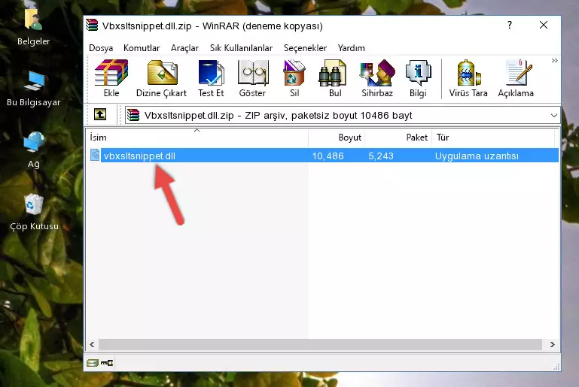Screen dimensions: 579x387
Task: Click the disk drive status bar icon
Action: (x=93, y=363)
